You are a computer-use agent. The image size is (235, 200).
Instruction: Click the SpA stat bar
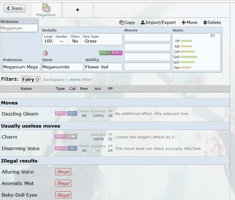coord(189,57)
